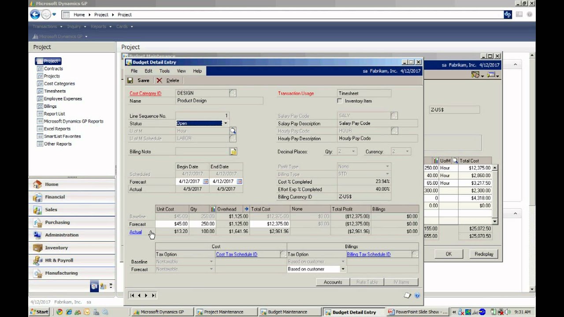Click the note icon at window bottom
The height and width of the screenshot is (317, 564).
coord(408,295)
